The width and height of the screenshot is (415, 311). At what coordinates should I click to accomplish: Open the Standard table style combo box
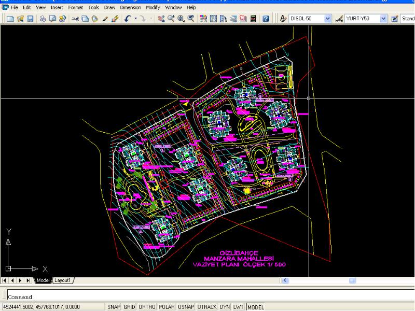click(408, 19)
